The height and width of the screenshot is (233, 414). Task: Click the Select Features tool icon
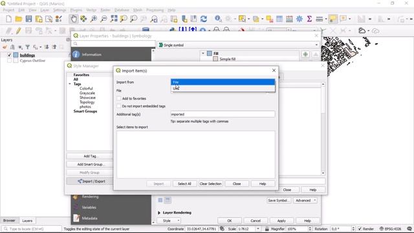click(x=242, y=19)
